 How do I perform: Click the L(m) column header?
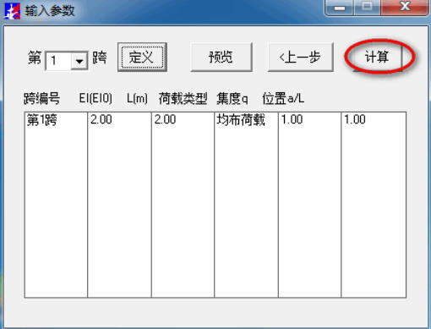137,99
